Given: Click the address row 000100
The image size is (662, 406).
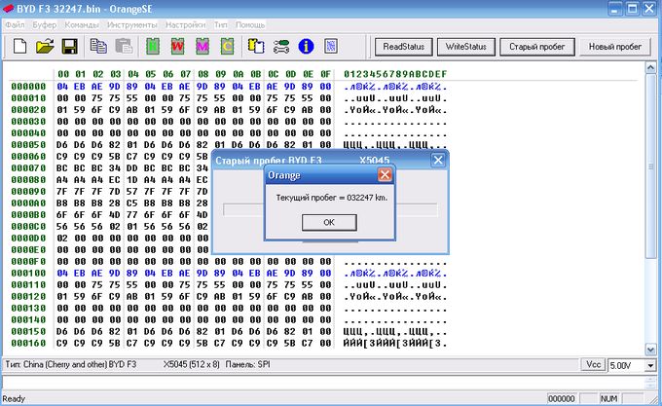Looking at the screenshot, I should [x=28, y=273].
